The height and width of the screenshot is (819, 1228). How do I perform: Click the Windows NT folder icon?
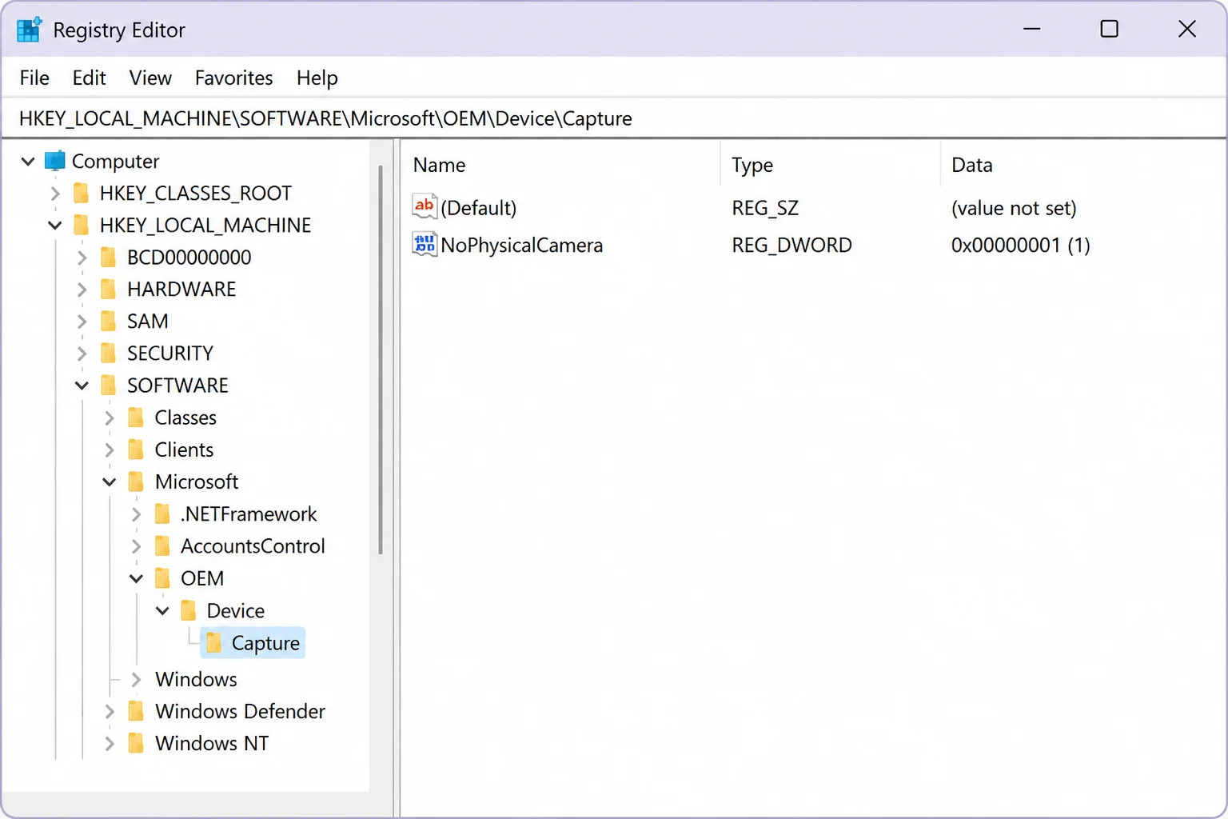tap(136, 743)
